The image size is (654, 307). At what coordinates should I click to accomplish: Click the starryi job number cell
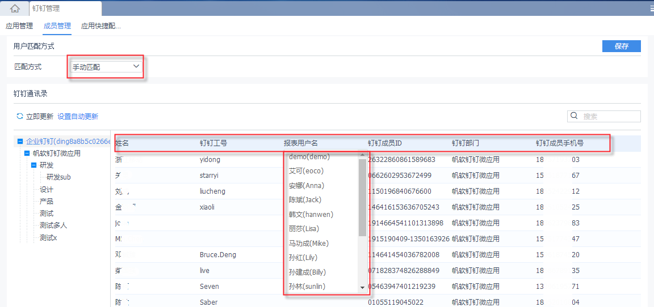point(209,176)
